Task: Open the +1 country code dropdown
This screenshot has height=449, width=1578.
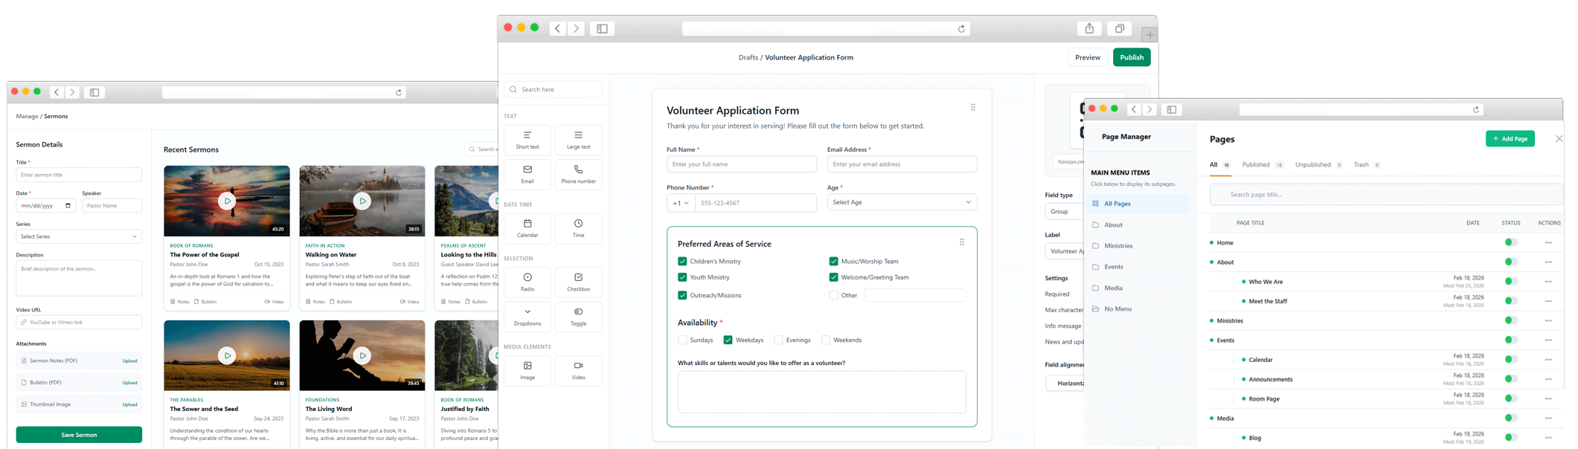Action: click(x=681, y=203)
